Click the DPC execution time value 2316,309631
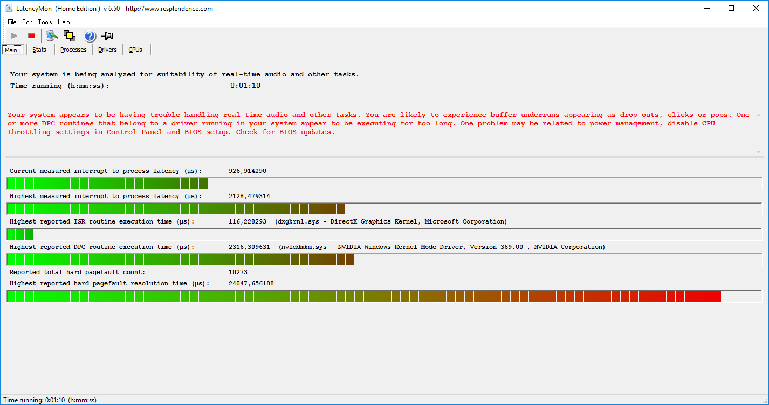The width and height of the screenshot is (769, 405). point(249,247)
